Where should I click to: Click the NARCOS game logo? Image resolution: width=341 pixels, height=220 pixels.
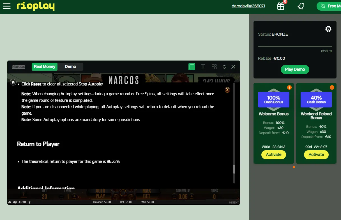[124, 80]
